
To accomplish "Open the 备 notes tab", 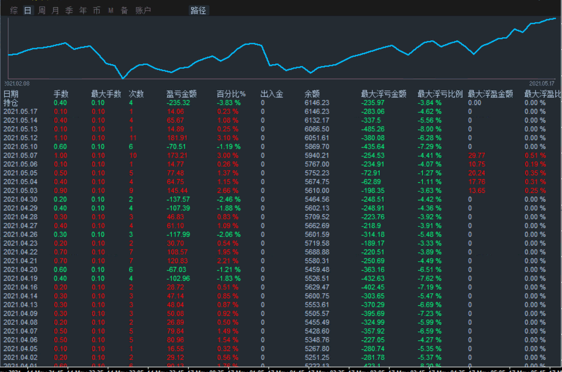I will 124,11.
